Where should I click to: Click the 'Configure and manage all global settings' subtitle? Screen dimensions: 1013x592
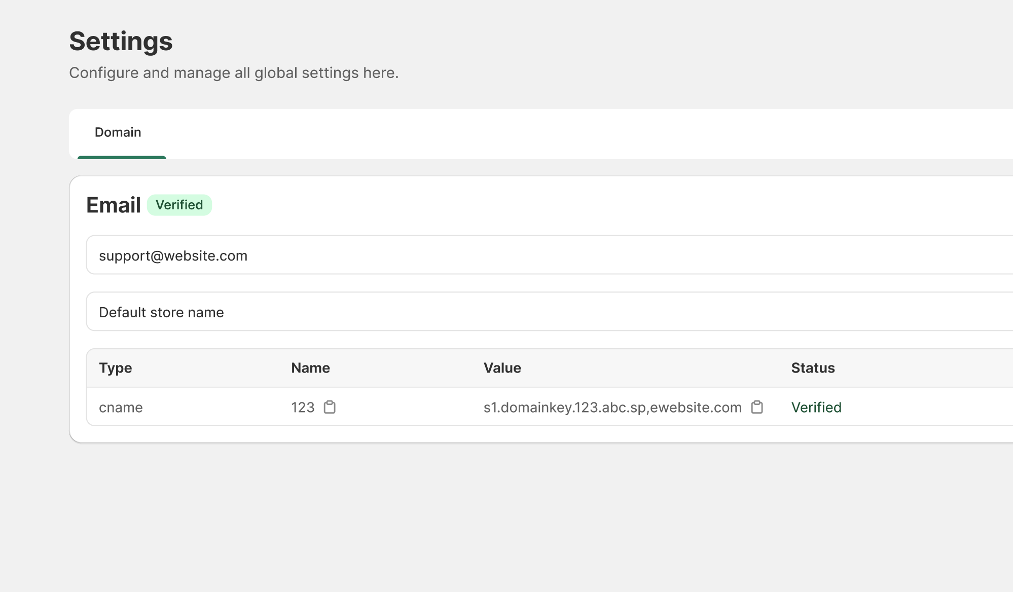pyautogui.click(x=234, y=73)
